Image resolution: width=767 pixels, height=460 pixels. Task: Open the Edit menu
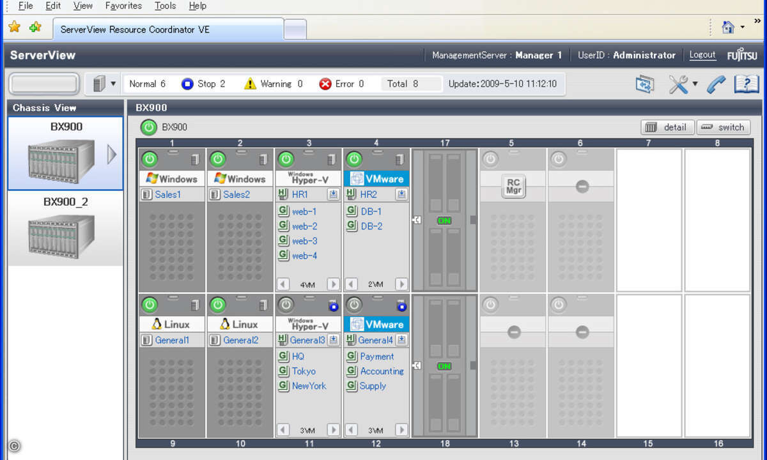(53, 6)
